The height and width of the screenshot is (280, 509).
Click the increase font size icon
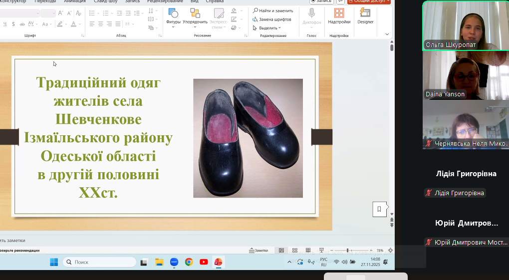coord(60,13)
